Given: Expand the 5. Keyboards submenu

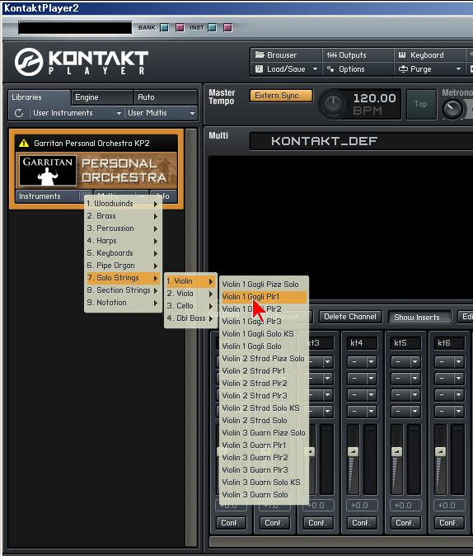Looking at the screenshot, I should pyautogui.click(x=123, y=253).
